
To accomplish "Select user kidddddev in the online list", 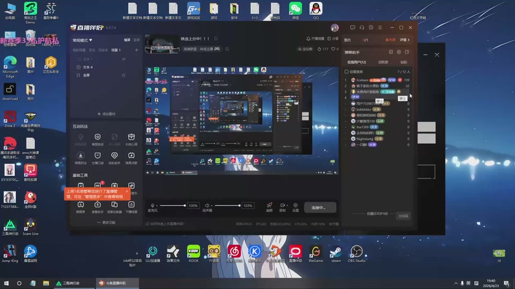I will 377,109.
